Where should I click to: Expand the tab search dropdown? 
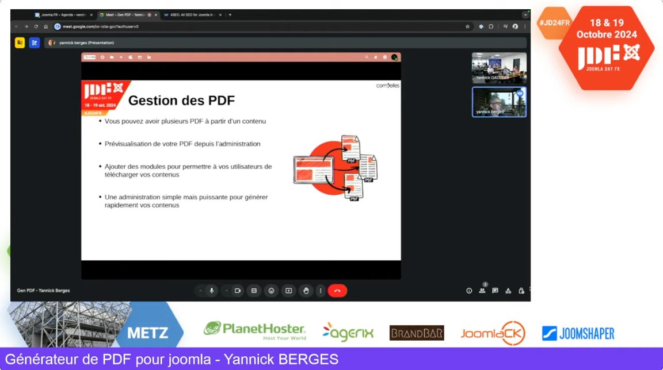(x=525, y=15)
